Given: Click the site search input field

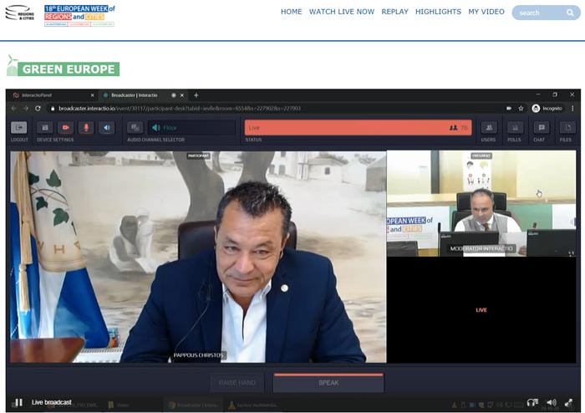Looking at the screenshot, I should pyautogui.click(x=541, y=13).
